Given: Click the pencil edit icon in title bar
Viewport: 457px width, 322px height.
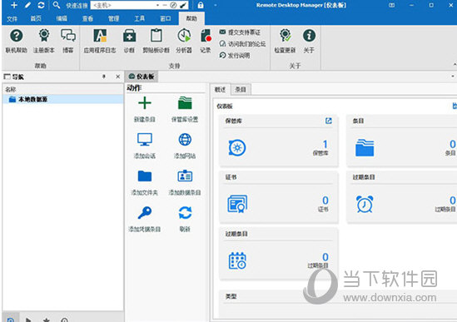Looking at the screenshot, I should tap(27, 5).
